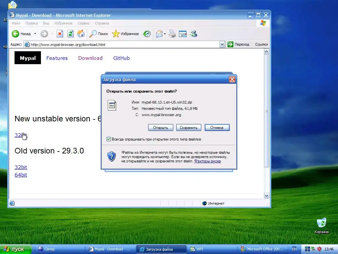This screenshot has width=338, height=254.
Task: Click into the address URL field
Action: (124, 45)
